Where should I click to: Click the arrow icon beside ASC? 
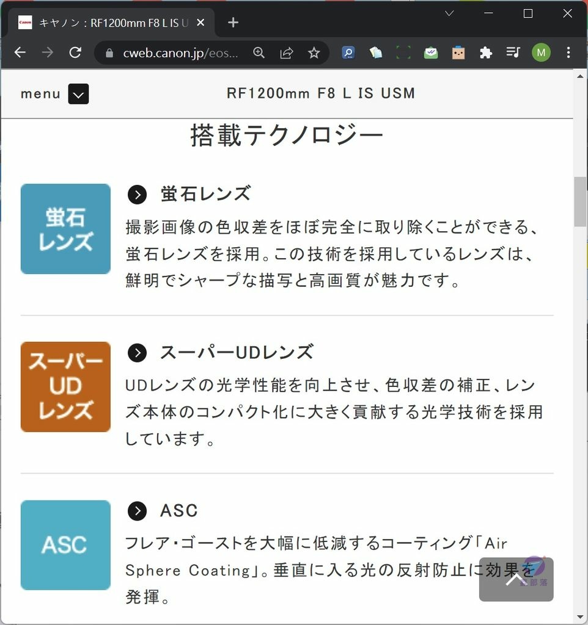(x=137, y=511)
